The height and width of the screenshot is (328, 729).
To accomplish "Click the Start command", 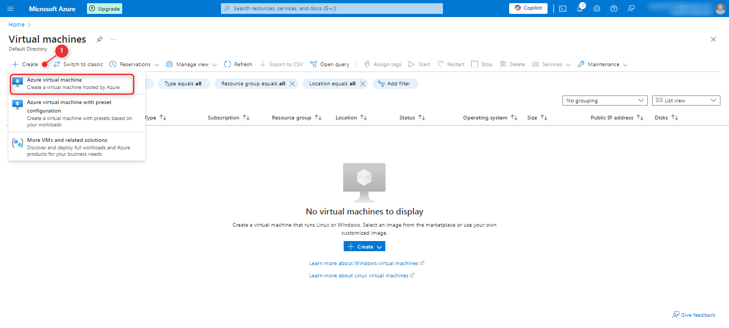I will (x=419, y=64).
